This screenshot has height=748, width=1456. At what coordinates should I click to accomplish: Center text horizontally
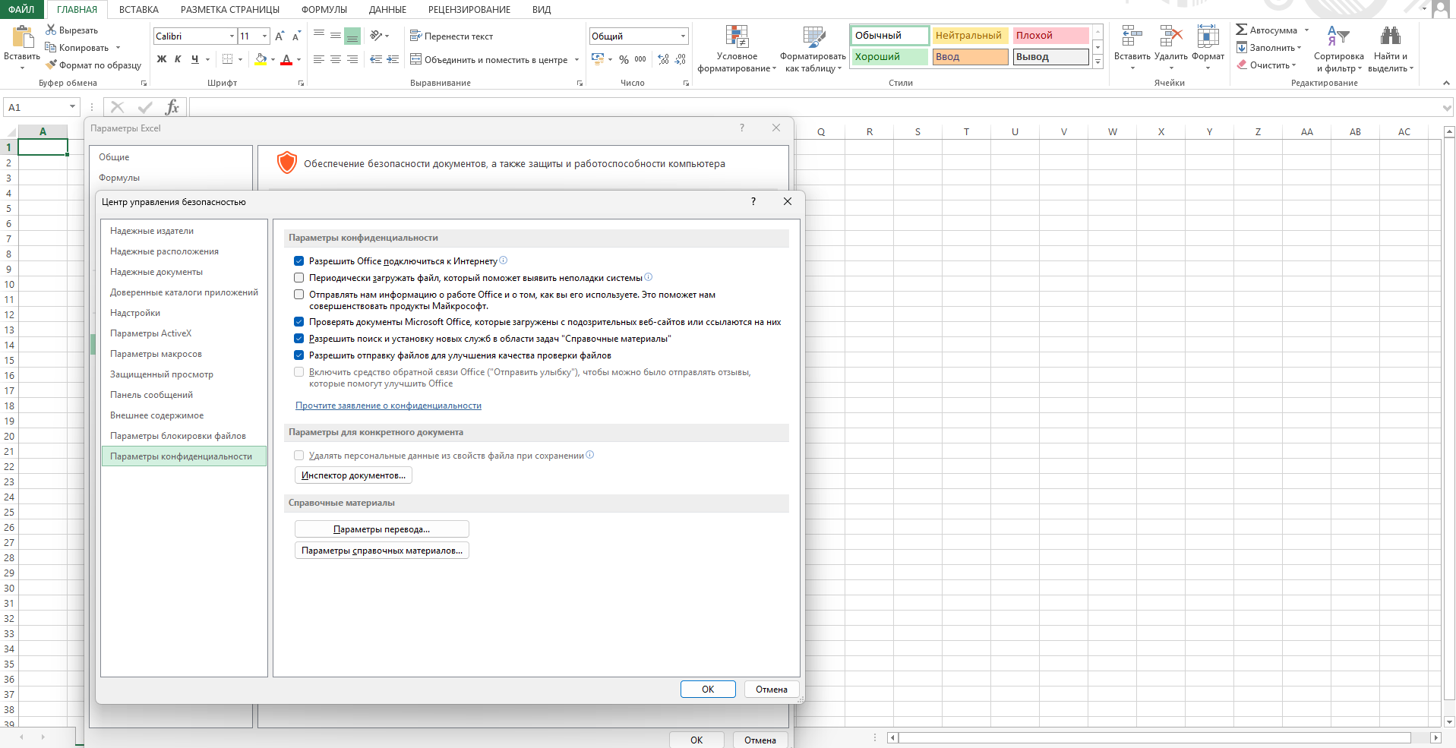click(336, 59)
